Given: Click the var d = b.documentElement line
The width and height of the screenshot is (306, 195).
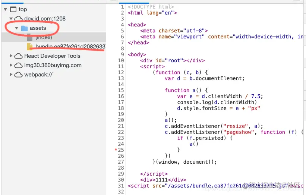Looking at the screenshot, I should pyautogui.click(x=205, y=78).
